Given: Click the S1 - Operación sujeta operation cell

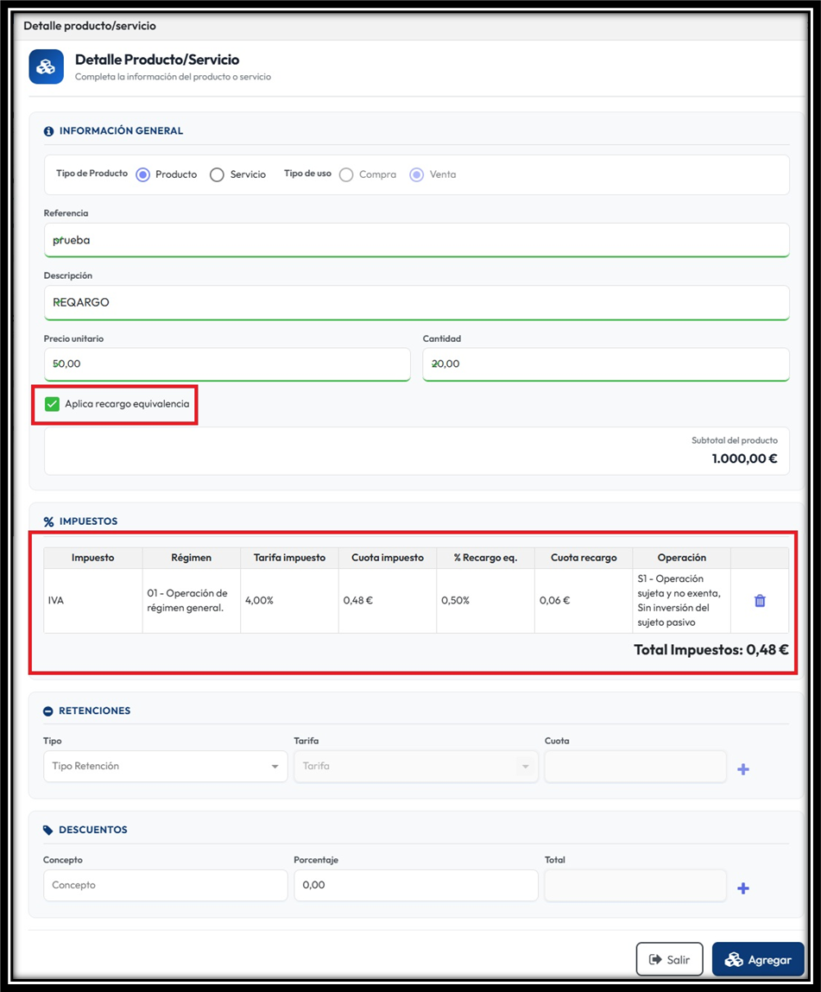Looking at the screenshot, I should [681, 600].
